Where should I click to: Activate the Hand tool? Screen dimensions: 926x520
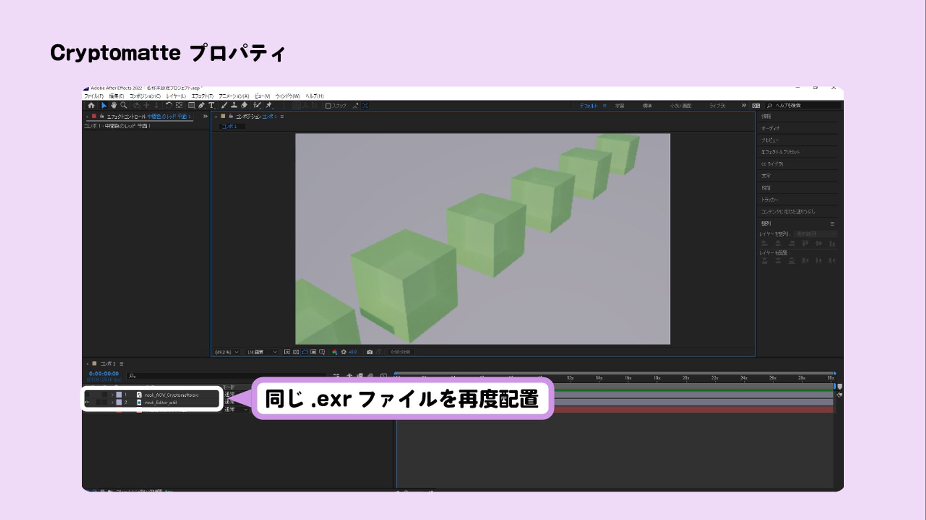click(114, 106)
